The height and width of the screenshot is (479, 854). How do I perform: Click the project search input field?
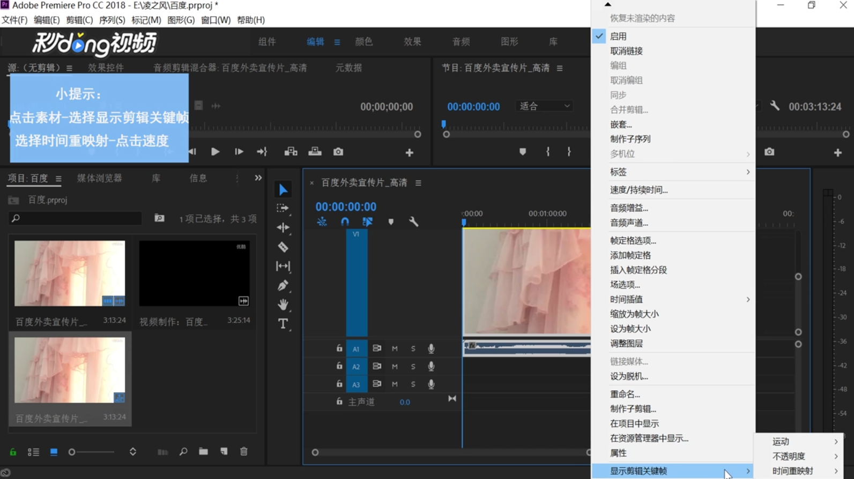coord(76,218)
